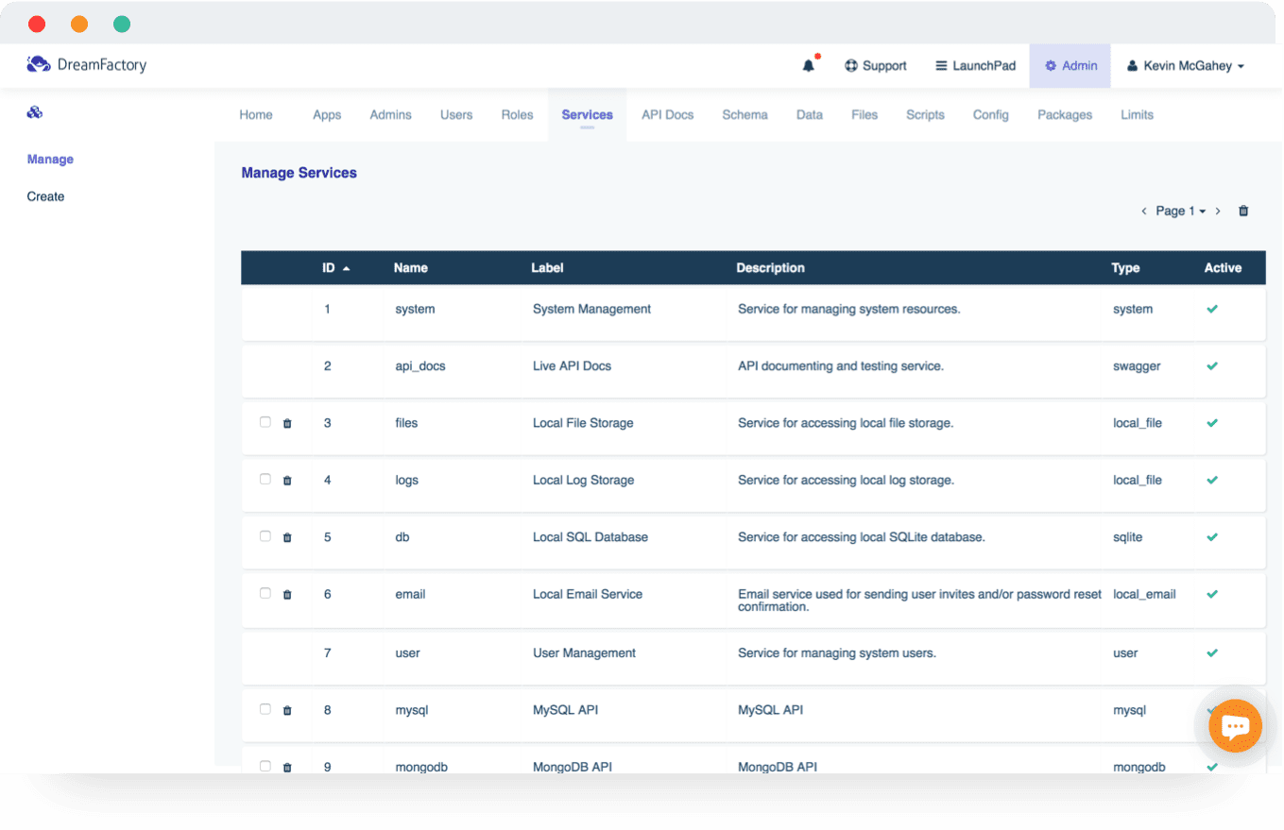Click the Create link in the sidebar

pos(45,196)
